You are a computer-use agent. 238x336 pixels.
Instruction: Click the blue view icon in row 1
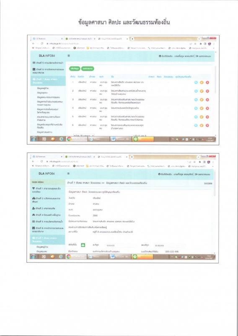(x=196, y=82)
